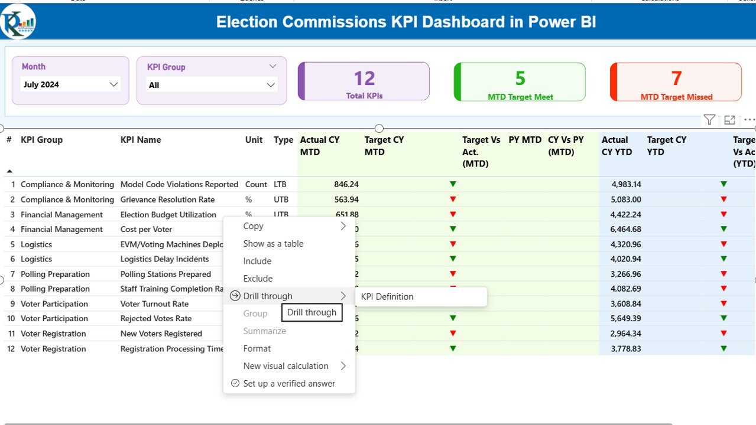Expand the Copy submenu arrow

(x=343, y=226)
